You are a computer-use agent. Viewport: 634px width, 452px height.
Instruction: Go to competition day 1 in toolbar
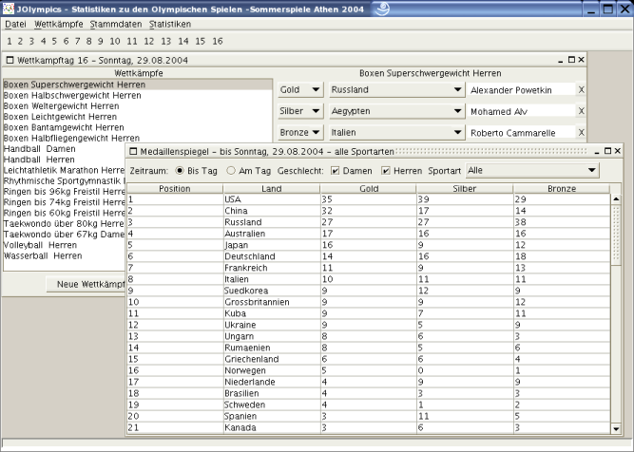(10, 41)
